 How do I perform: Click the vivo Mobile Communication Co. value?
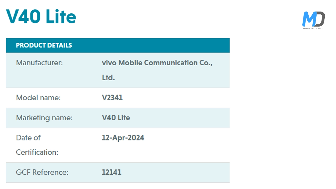pos(157,63)
